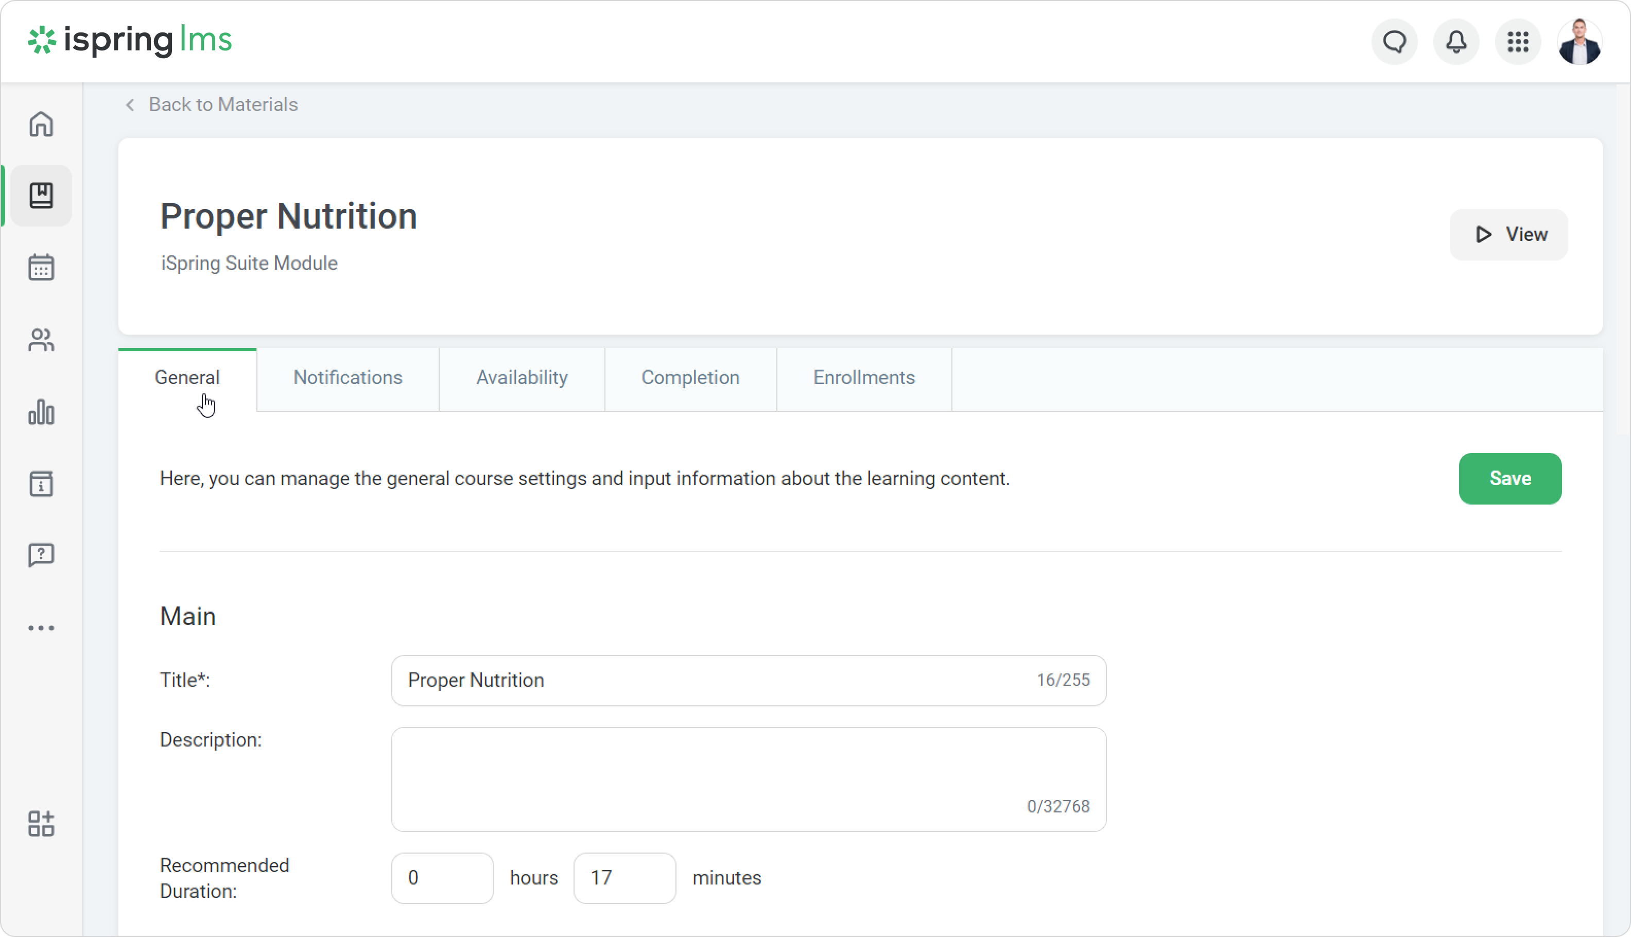Expand the three-dots More sidebar menu
This screenshot has height=937, width=1631.
pos(41,628)
